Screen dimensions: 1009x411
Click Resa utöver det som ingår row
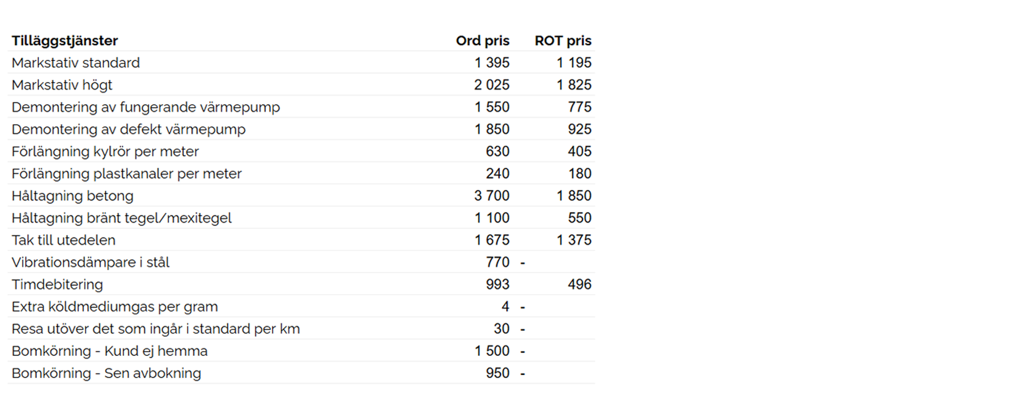(x=301, y=328)
